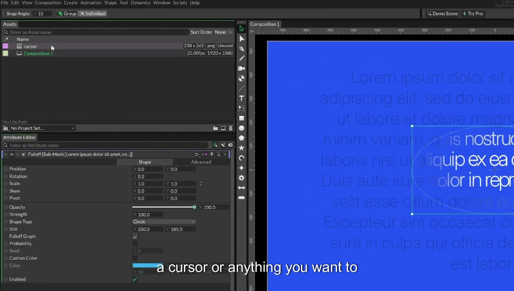Click the green search-select icon in Attribute Editor
This screenshot has width=514, height=291.
[215, 145]
